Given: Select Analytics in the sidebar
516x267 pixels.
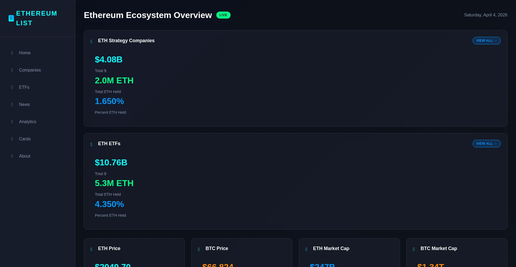Looking at the screenshot, I should pyautogui.click(x=38, y=122).
